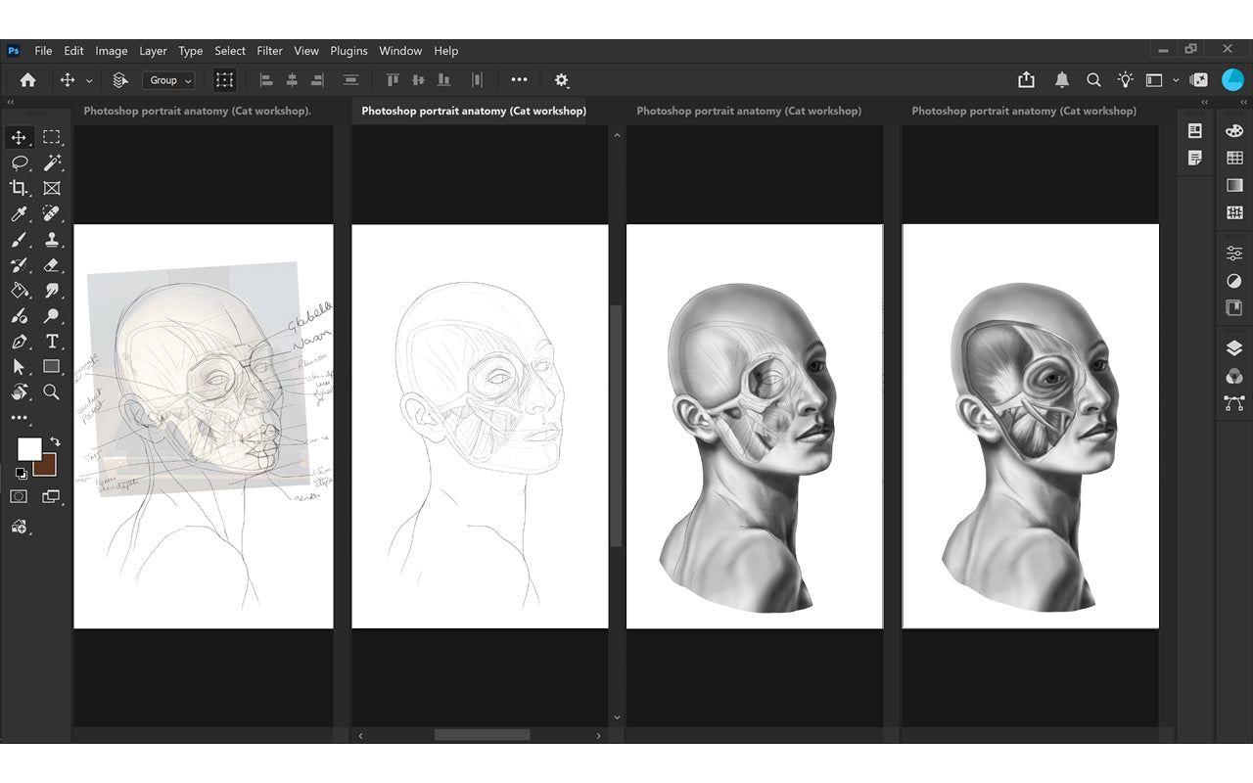Toggle Quick Mask mode
Viewport: 1253px width, 783px height.
[19, 496]
